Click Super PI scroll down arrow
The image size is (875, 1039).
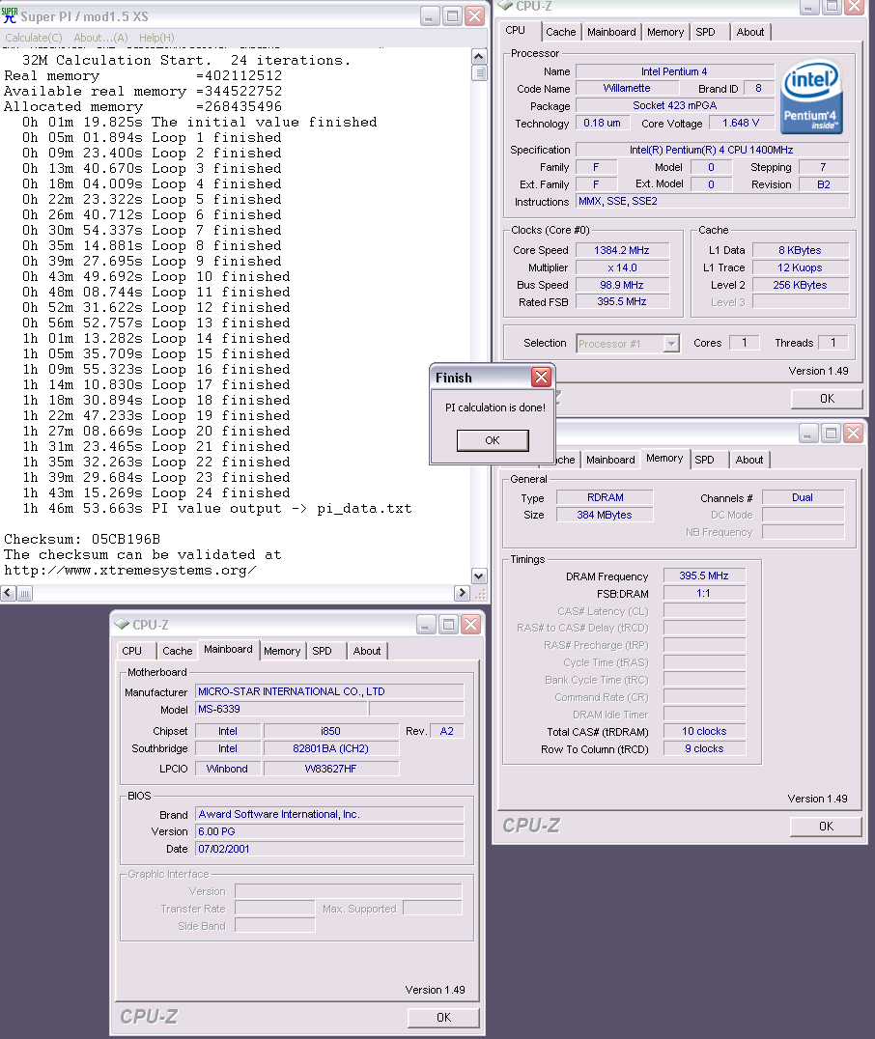479,576
